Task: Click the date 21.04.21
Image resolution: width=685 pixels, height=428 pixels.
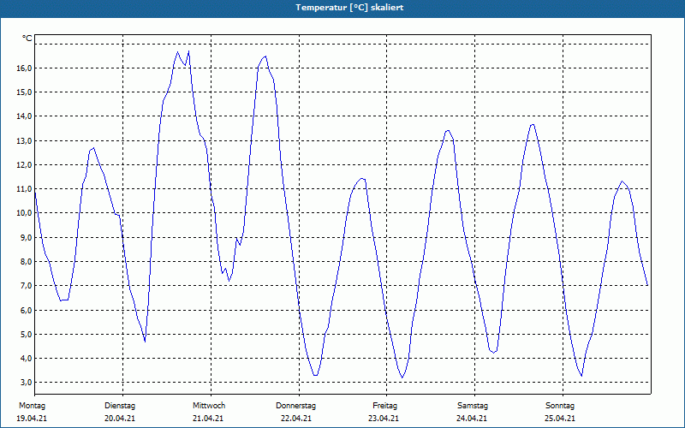Action: click(x=208, y=419)
